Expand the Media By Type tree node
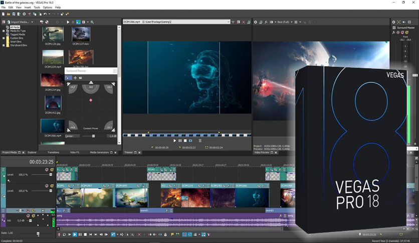Viewport: 419px width, 243px height. pos(4,31)
